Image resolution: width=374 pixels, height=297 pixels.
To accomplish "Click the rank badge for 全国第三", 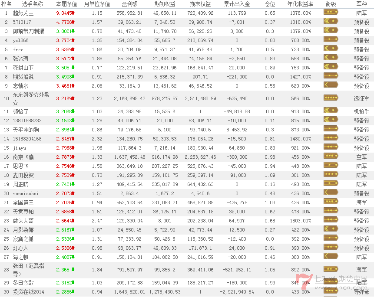I will (x=331, y=202).
